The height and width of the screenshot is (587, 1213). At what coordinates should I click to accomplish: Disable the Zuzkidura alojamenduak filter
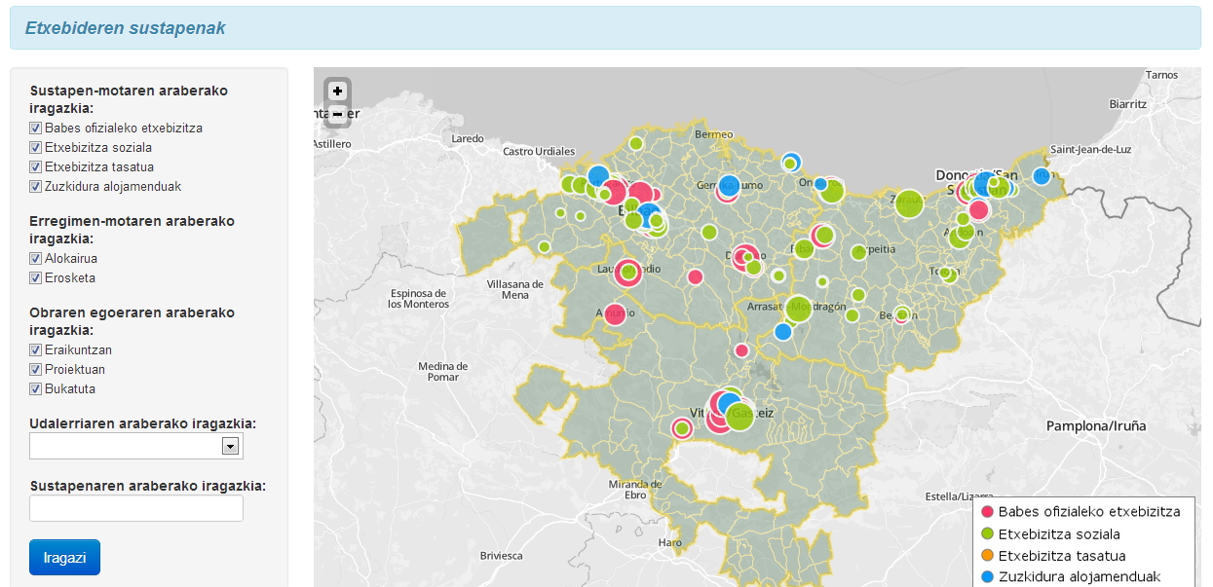pos(36,187)
